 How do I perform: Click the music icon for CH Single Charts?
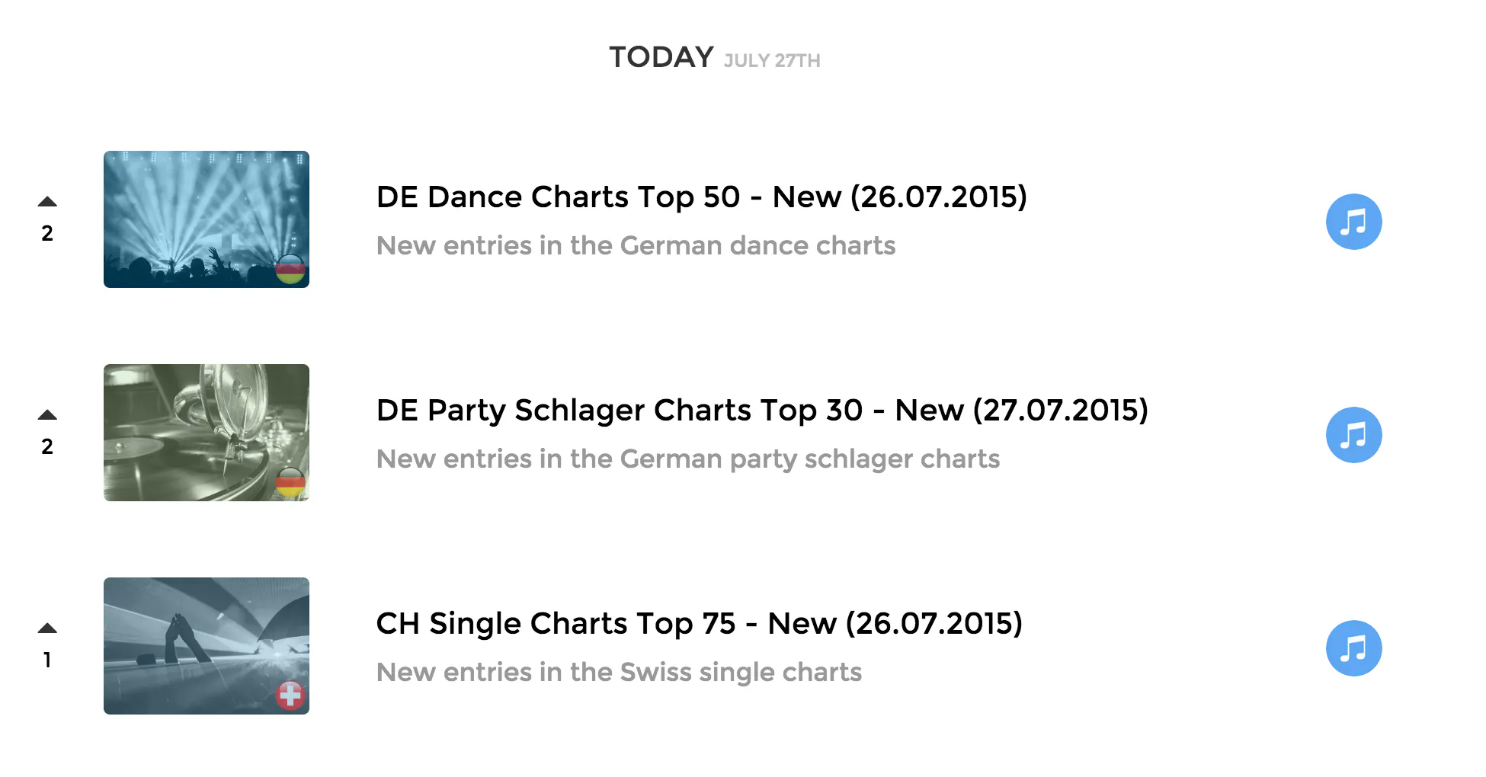click(1353, 648)
